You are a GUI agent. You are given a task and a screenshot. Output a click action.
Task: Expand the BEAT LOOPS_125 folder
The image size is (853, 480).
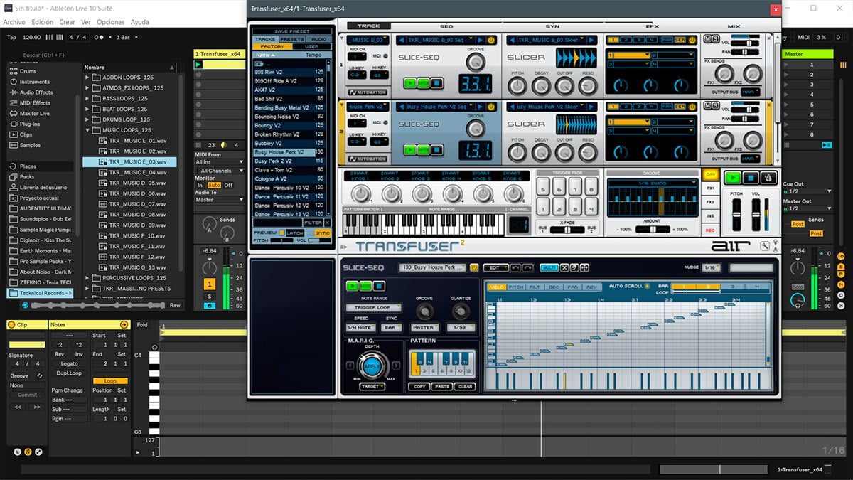[87, 109]
